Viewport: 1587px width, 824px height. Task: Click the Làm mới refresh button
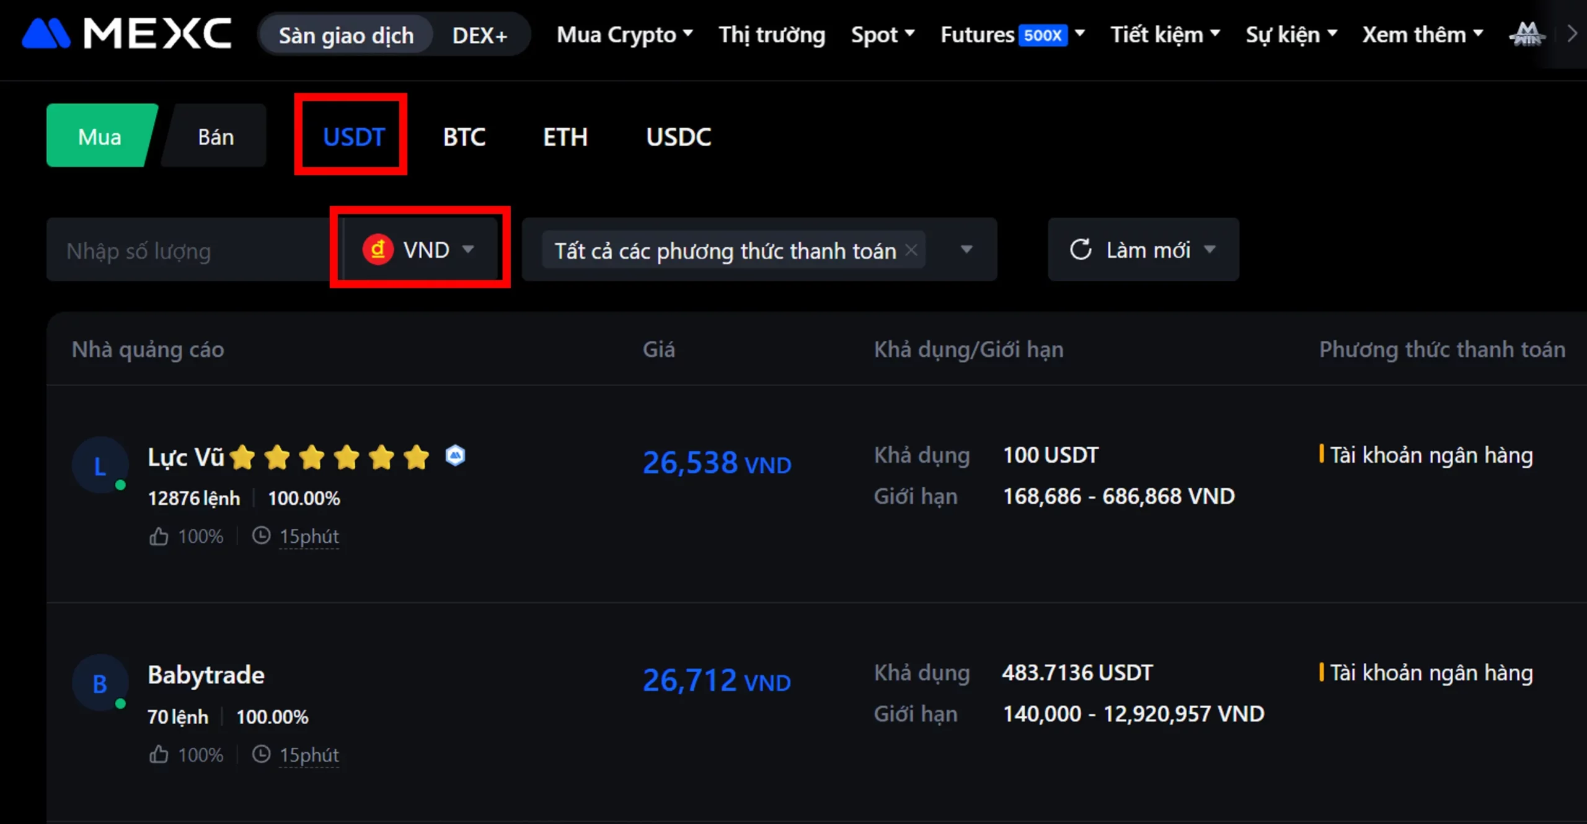tap(1144, 250)
